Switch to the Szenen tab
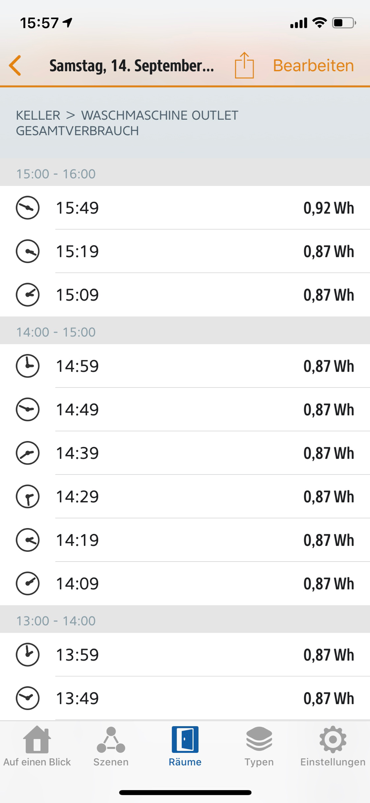Screen dimensions: 370x803 (111, 747)
